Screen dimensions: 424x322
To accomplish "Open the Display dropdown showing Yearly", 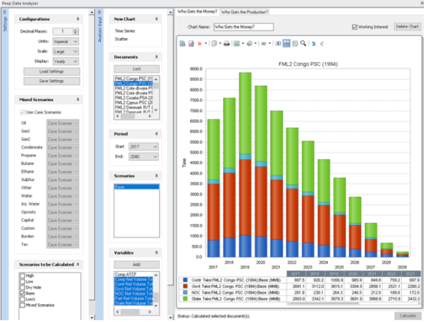I will [x=65, y=61].
